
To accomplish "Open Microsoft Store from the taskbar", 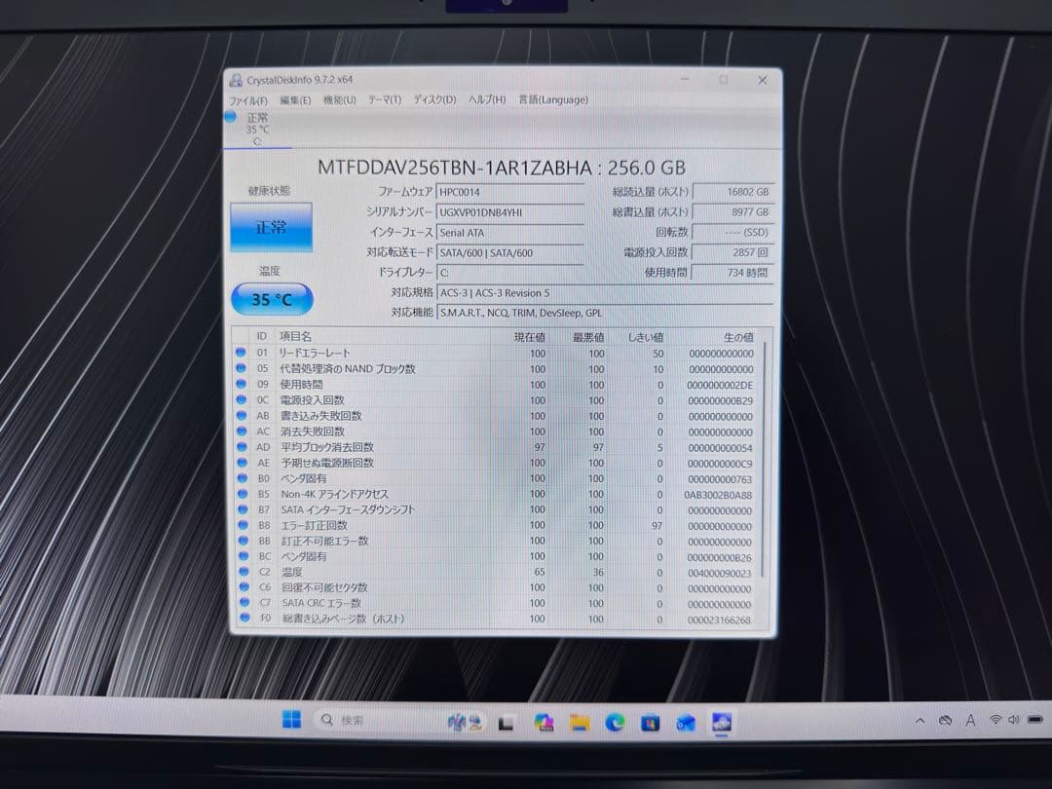I will (650, 722).
